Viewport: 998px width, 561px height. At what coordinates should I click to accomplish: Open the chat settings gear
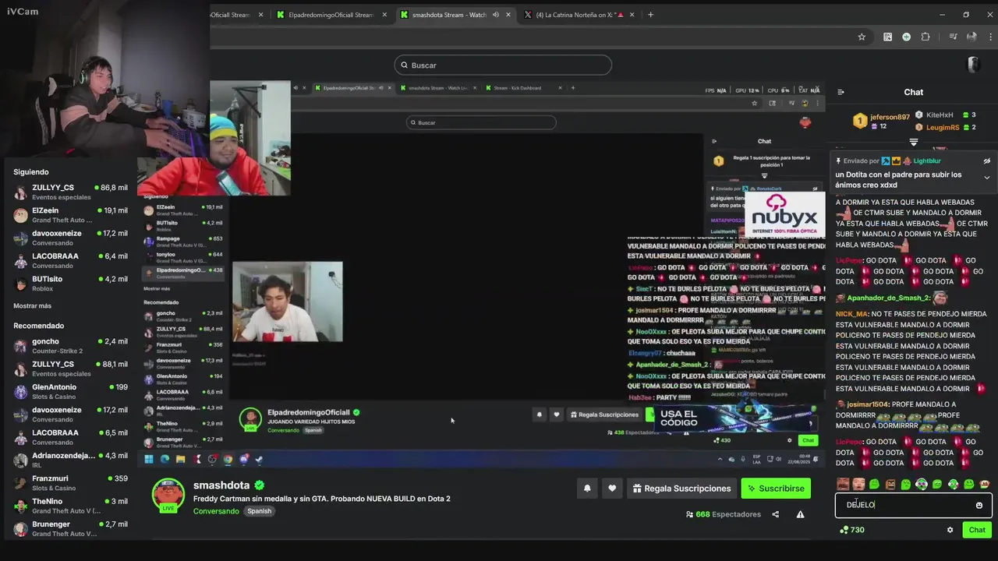tap(950, 530)
